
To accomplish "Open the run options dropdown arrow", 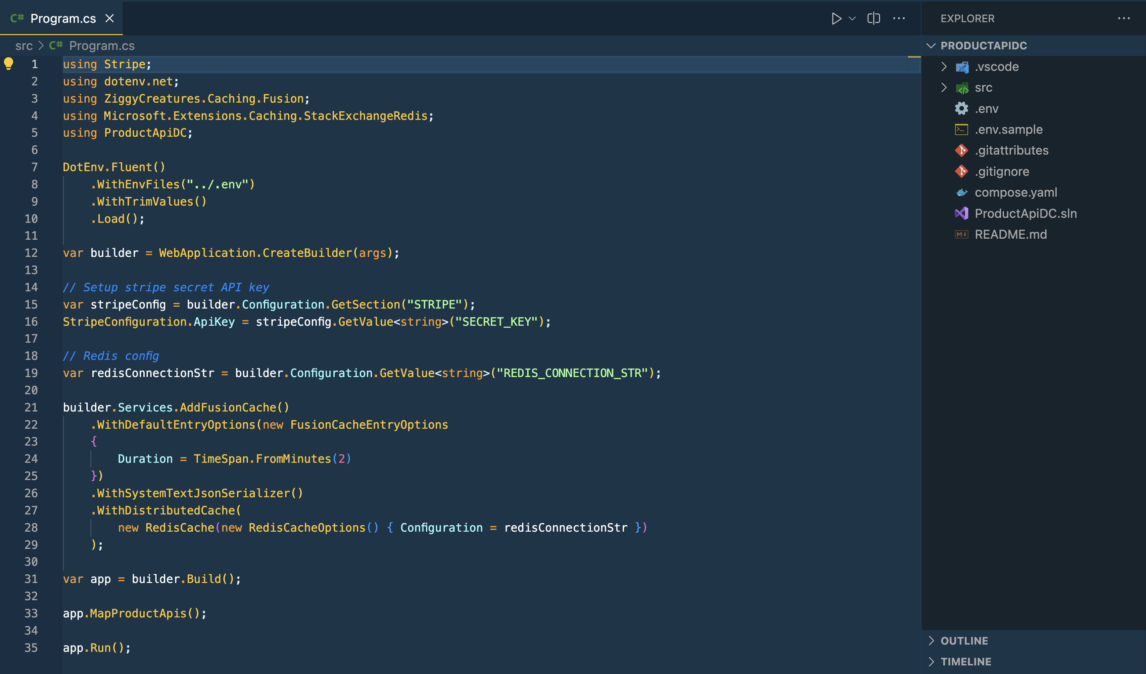I will pyautogui.click(x=853, y=19).
